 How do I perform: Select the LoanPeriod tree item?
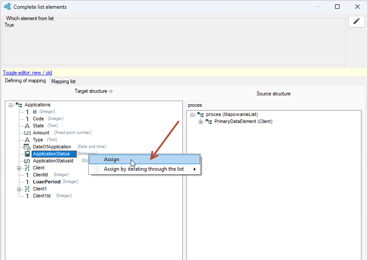[46, 182]
